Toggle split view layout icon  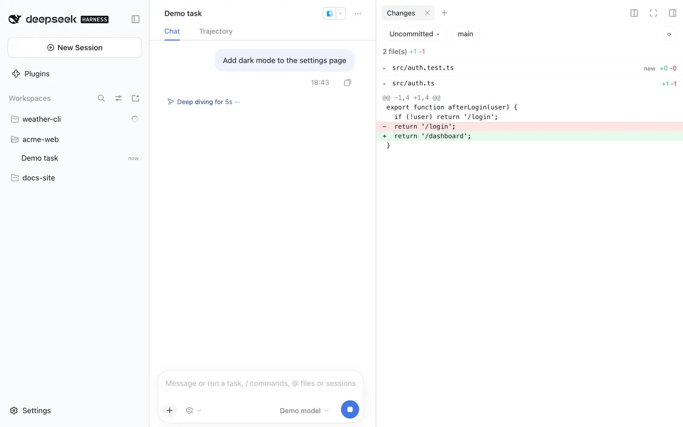(x=634, y=13)
